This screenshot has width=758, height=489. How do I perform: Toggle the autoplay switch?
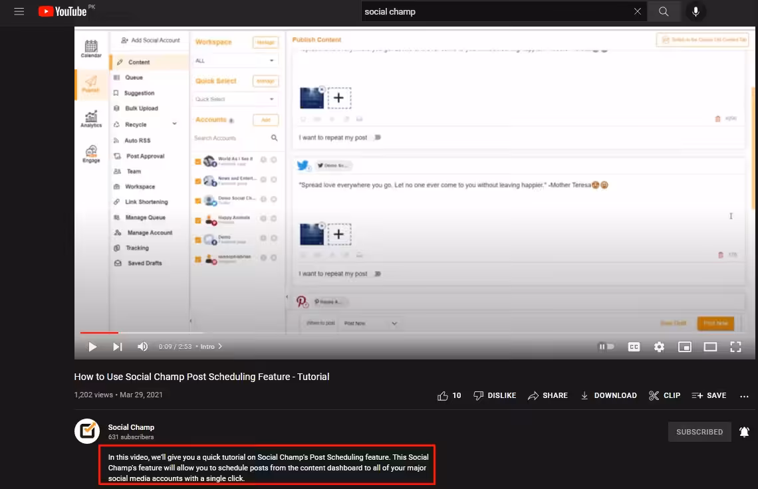click(606, 346)
